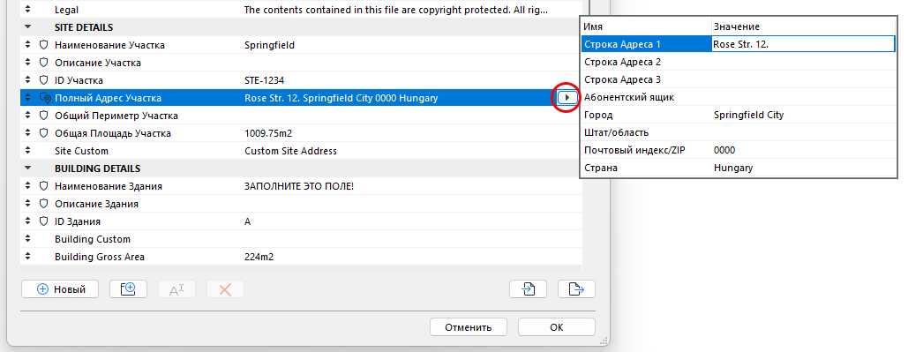Edit the Строка Адреса 1 value field
This screenshot has height=352, width=908.
803,44
